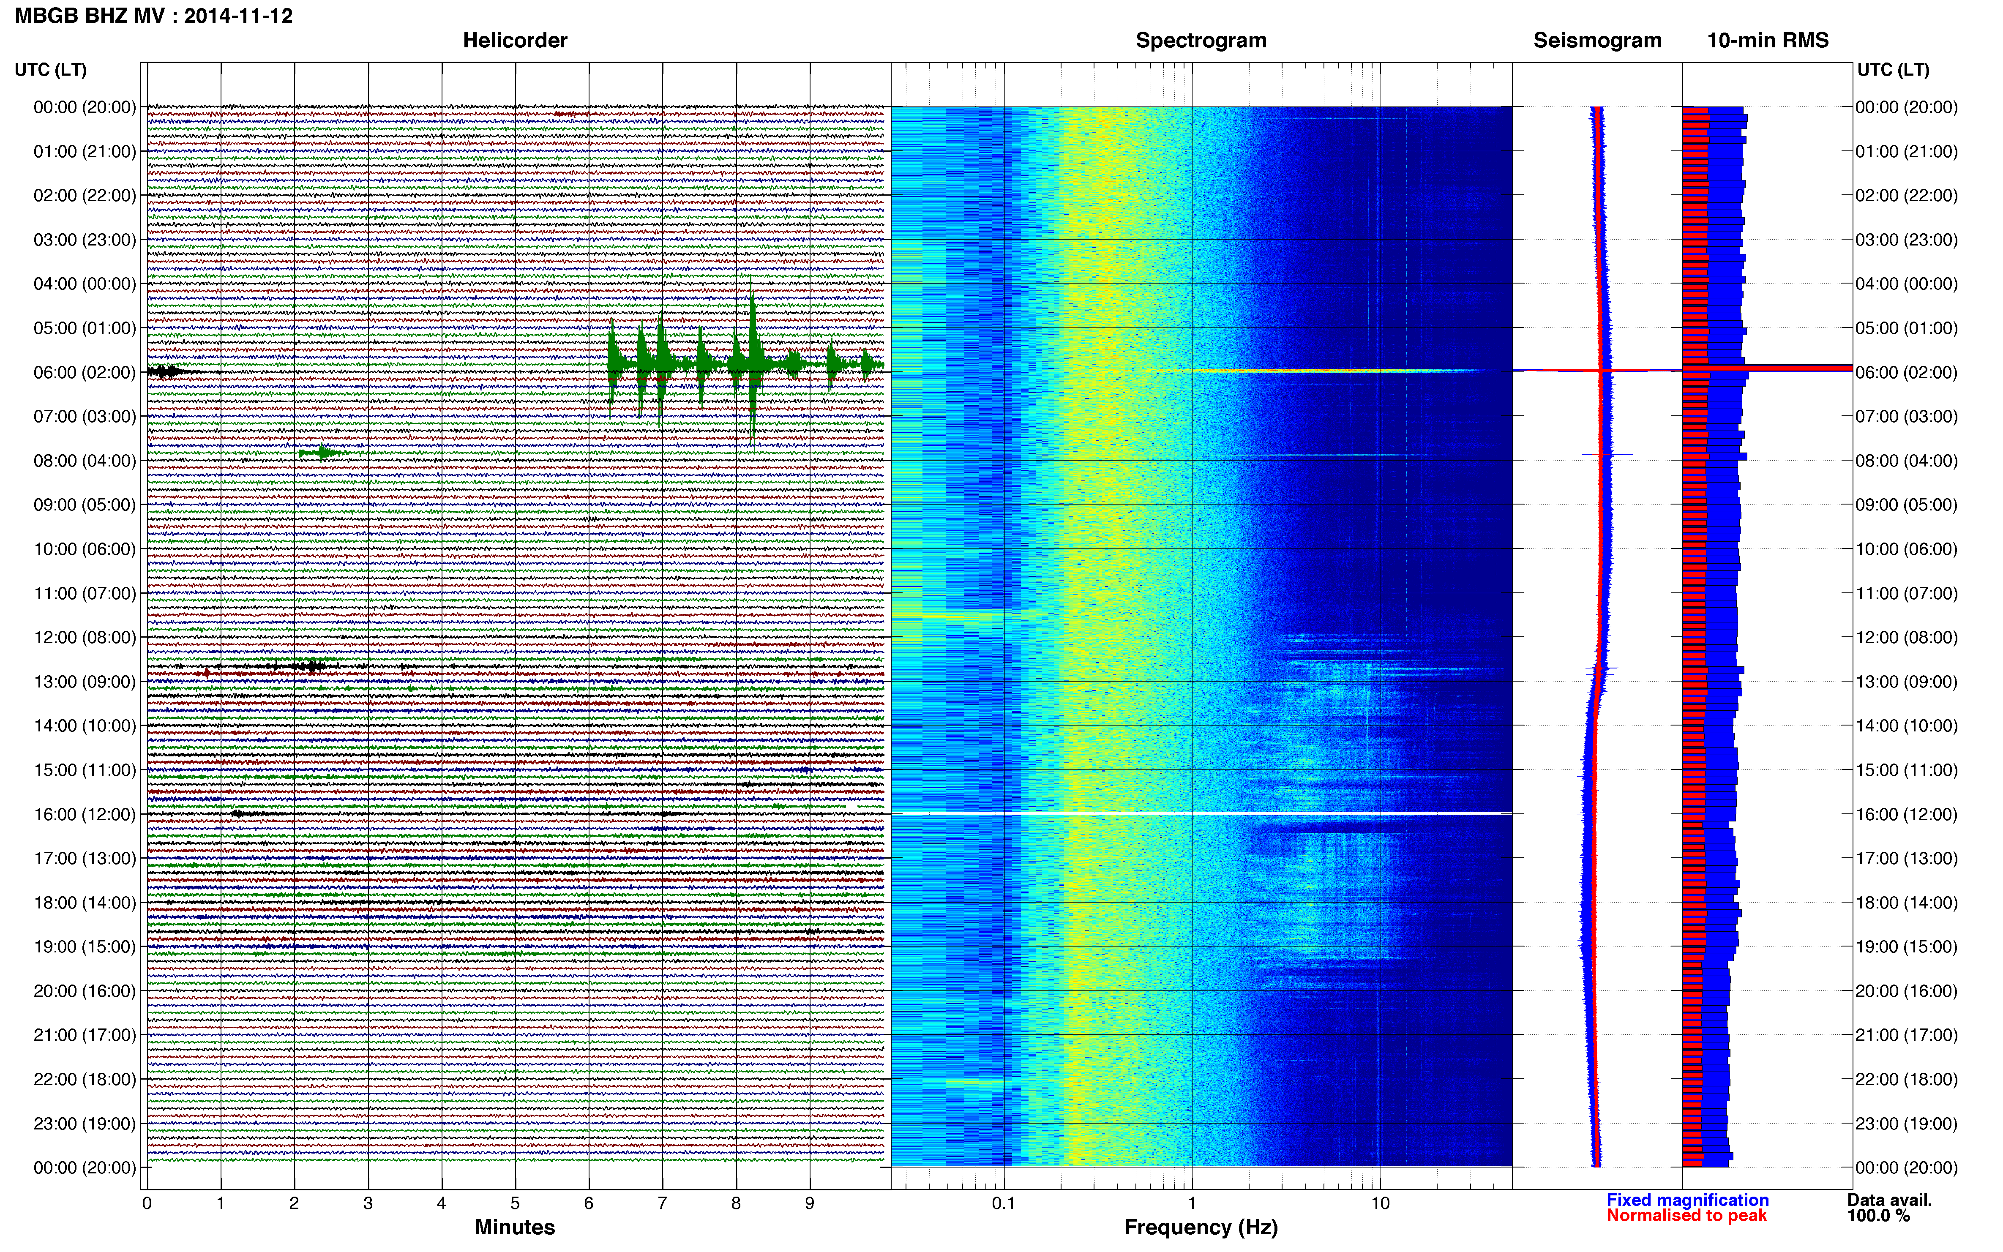Click the bottom '00:00 (20:00)' label on the RMS axis
Screen dimensions: 2003x1252
coord(1906,1167)
